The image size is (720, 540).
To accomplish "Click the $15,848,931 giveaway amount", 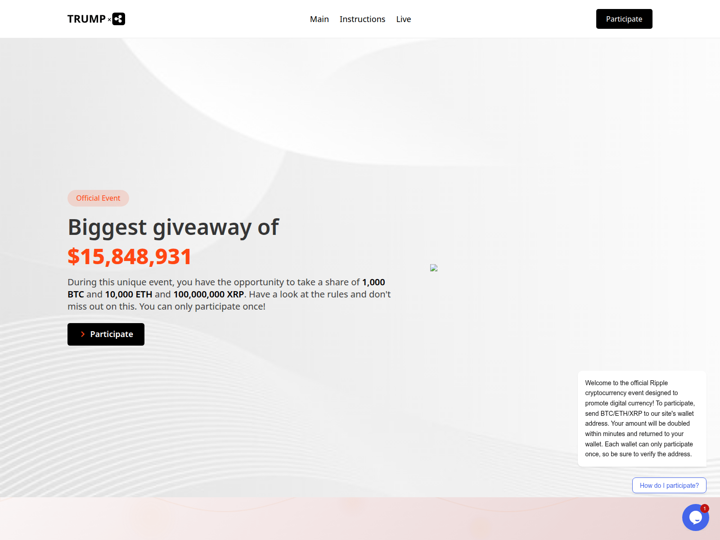I will (x=130, y=256).
